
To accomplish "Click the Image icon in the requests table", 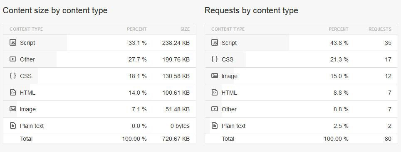I will (x=215, y=76).
